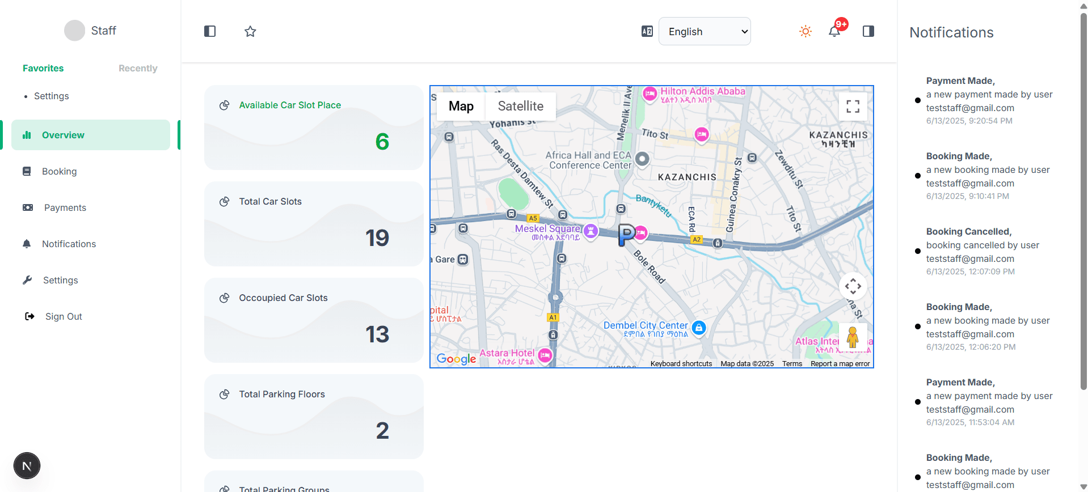This screenshot has height=492, width=1088.
Task: Click the Hilton Addis Ababa hotel marker
Action: pyautogui.click(x=650, y=94)
